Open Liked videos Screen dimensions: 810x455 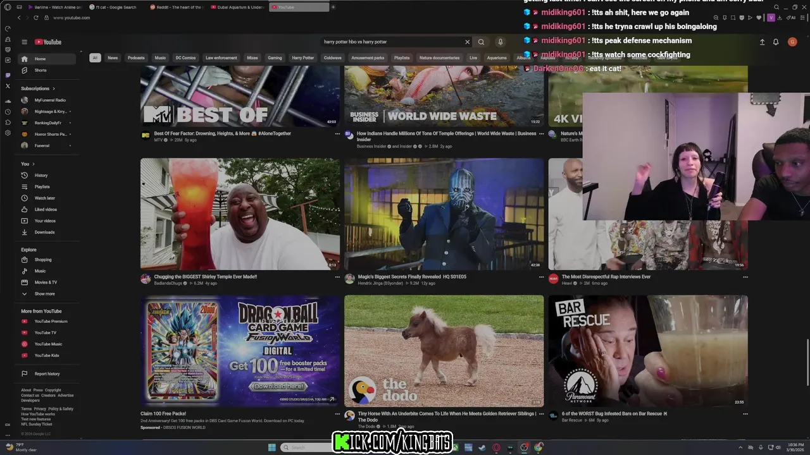click(x=46, y=209)
